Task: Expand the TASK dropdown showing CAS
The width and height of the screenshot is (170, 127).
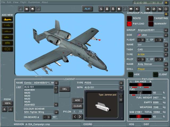Action: click(x=166, y=49)
